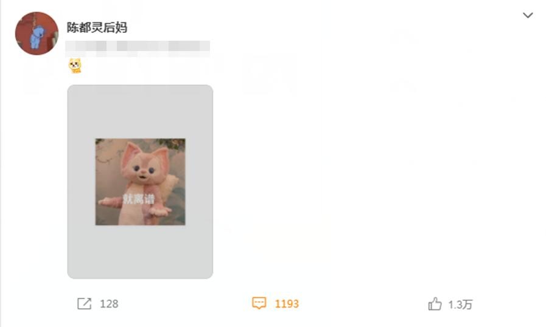Viewport: 546px width, 327px height.
Task: Like the post with the thumbs-up icon
Action: click(x=435, y=304)
